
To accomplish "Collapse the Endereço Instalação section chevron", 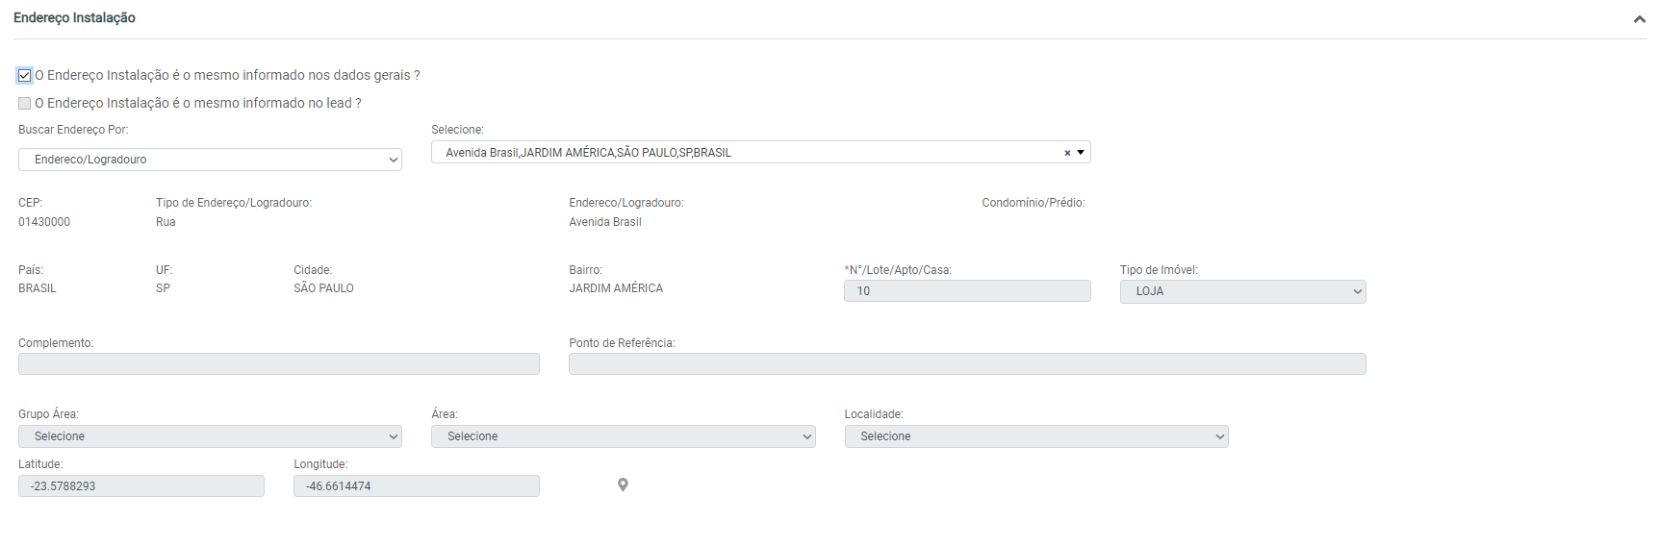I will click(1639, 19).
